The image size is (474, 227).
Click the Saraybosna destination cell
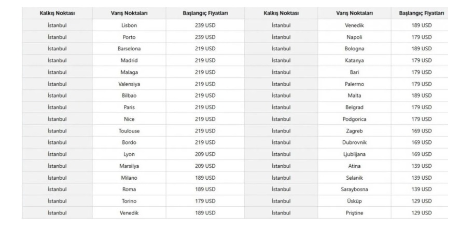pyautogui.click(x=354, y=190)
